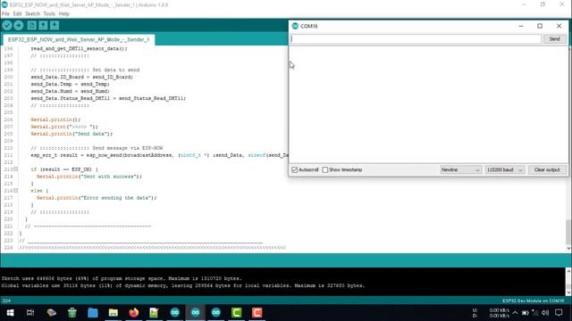
Task: Click the Save sketch toolbar icon
Action: point(55,25)
